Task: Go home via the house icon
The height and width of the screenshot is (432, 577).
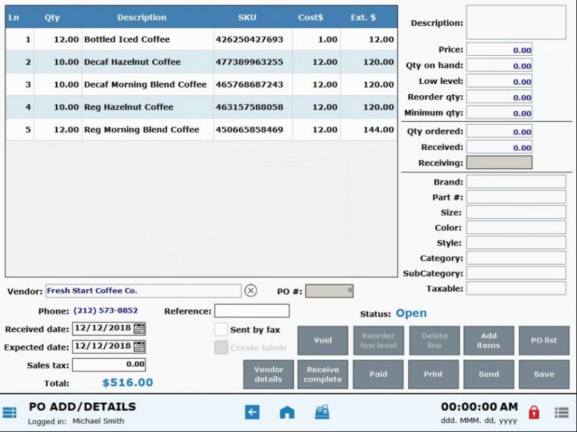Action: [x=287, y=412]
